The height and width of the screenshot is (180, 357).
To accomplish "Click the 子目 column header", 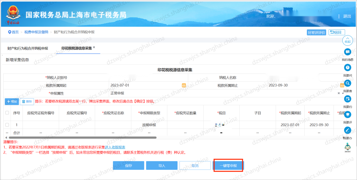I will [x=258, y=113].
